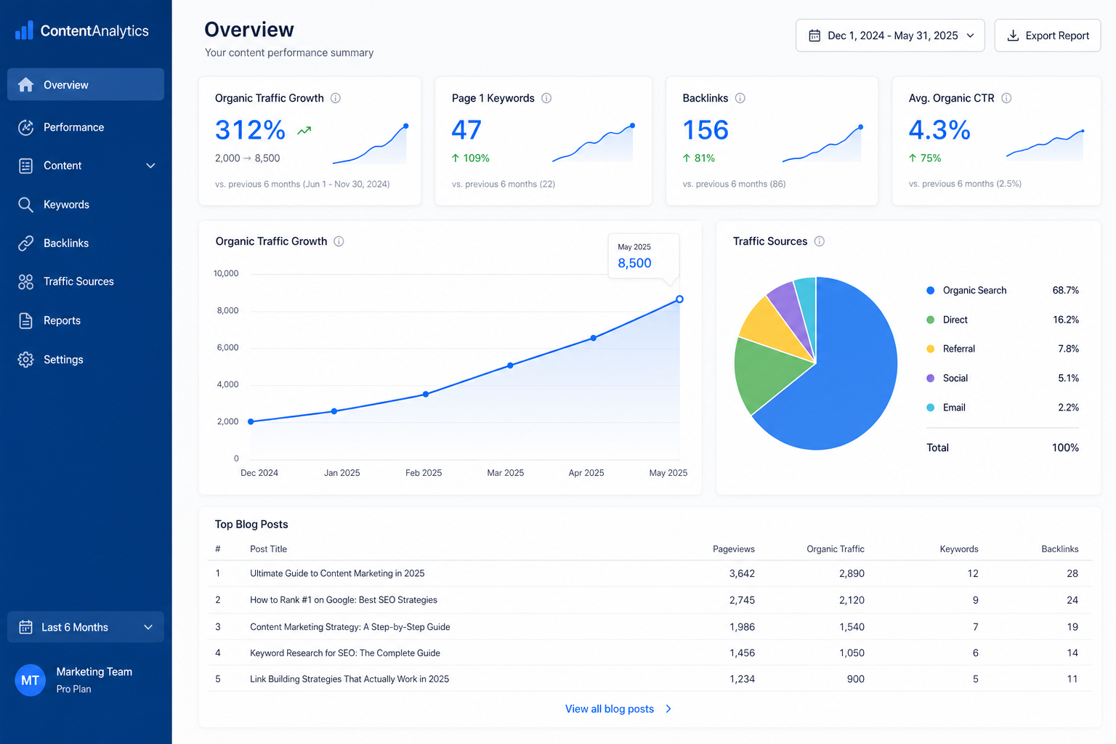Image resolution: width=1116 pixels, height=744 pixels.
Task: Open post Ultimate Guide to Content Marketing in 2025
Action: point(337,573)
